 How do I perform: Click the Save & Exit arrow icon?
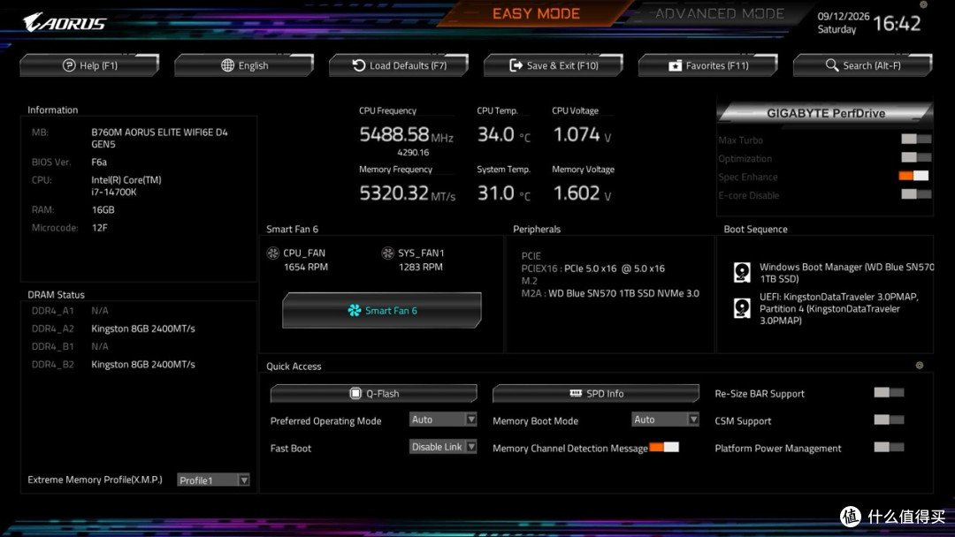click(x=516, y=65)
